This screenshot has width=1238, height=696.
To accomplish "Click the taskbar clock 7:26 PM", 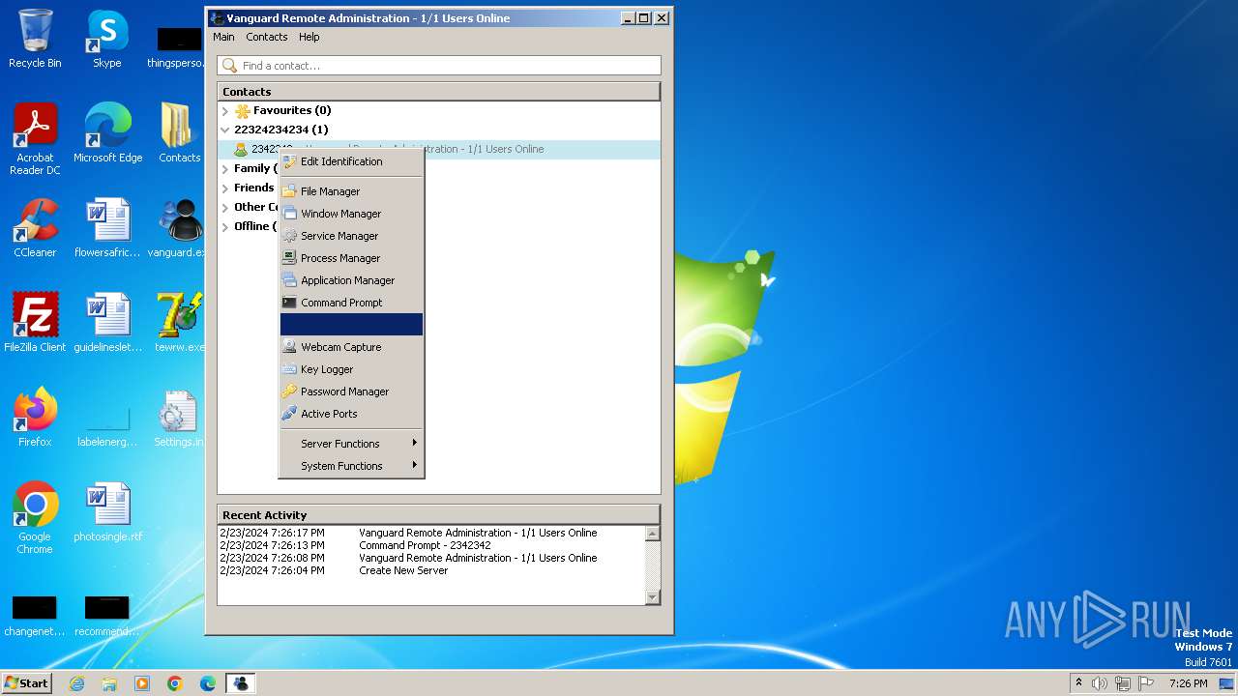I will [1188, 683].
